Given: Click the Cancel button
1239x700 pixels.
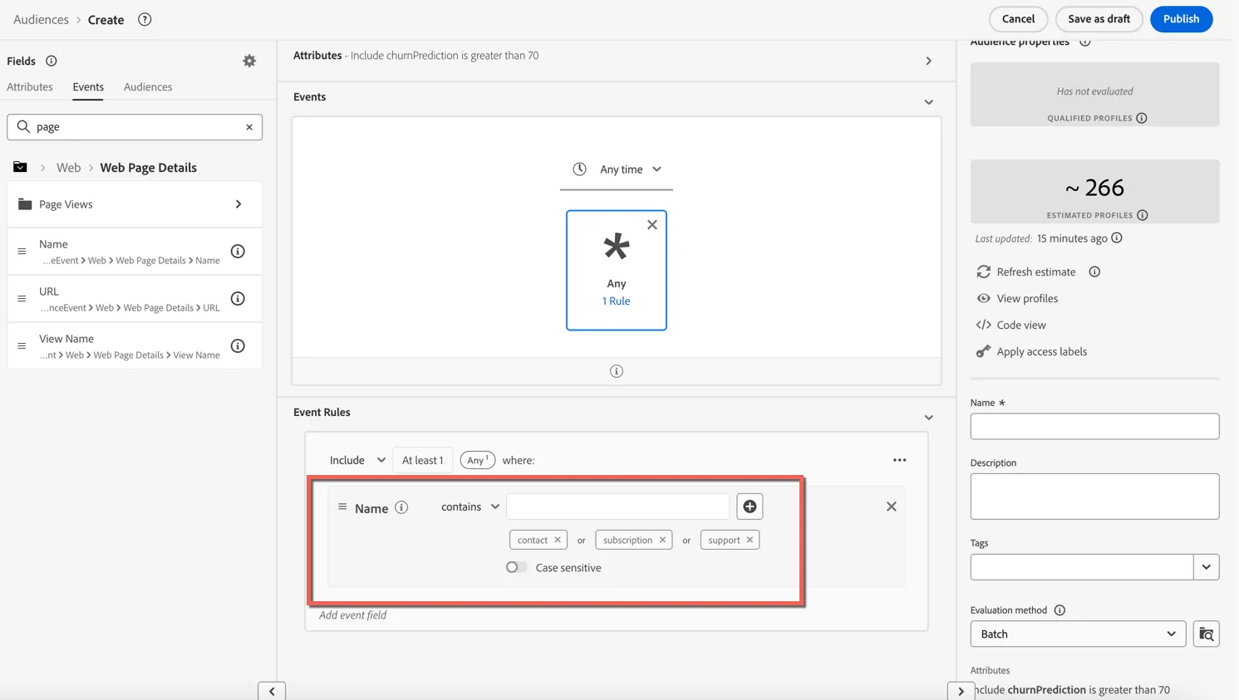Looking at the screenshot, I should pyautogui.click(x=1018, y=19).
